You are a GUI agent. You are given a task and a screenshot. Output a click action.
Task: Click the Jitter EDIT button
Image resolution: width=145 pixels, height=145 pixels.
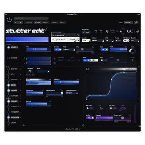click(94, 60)
